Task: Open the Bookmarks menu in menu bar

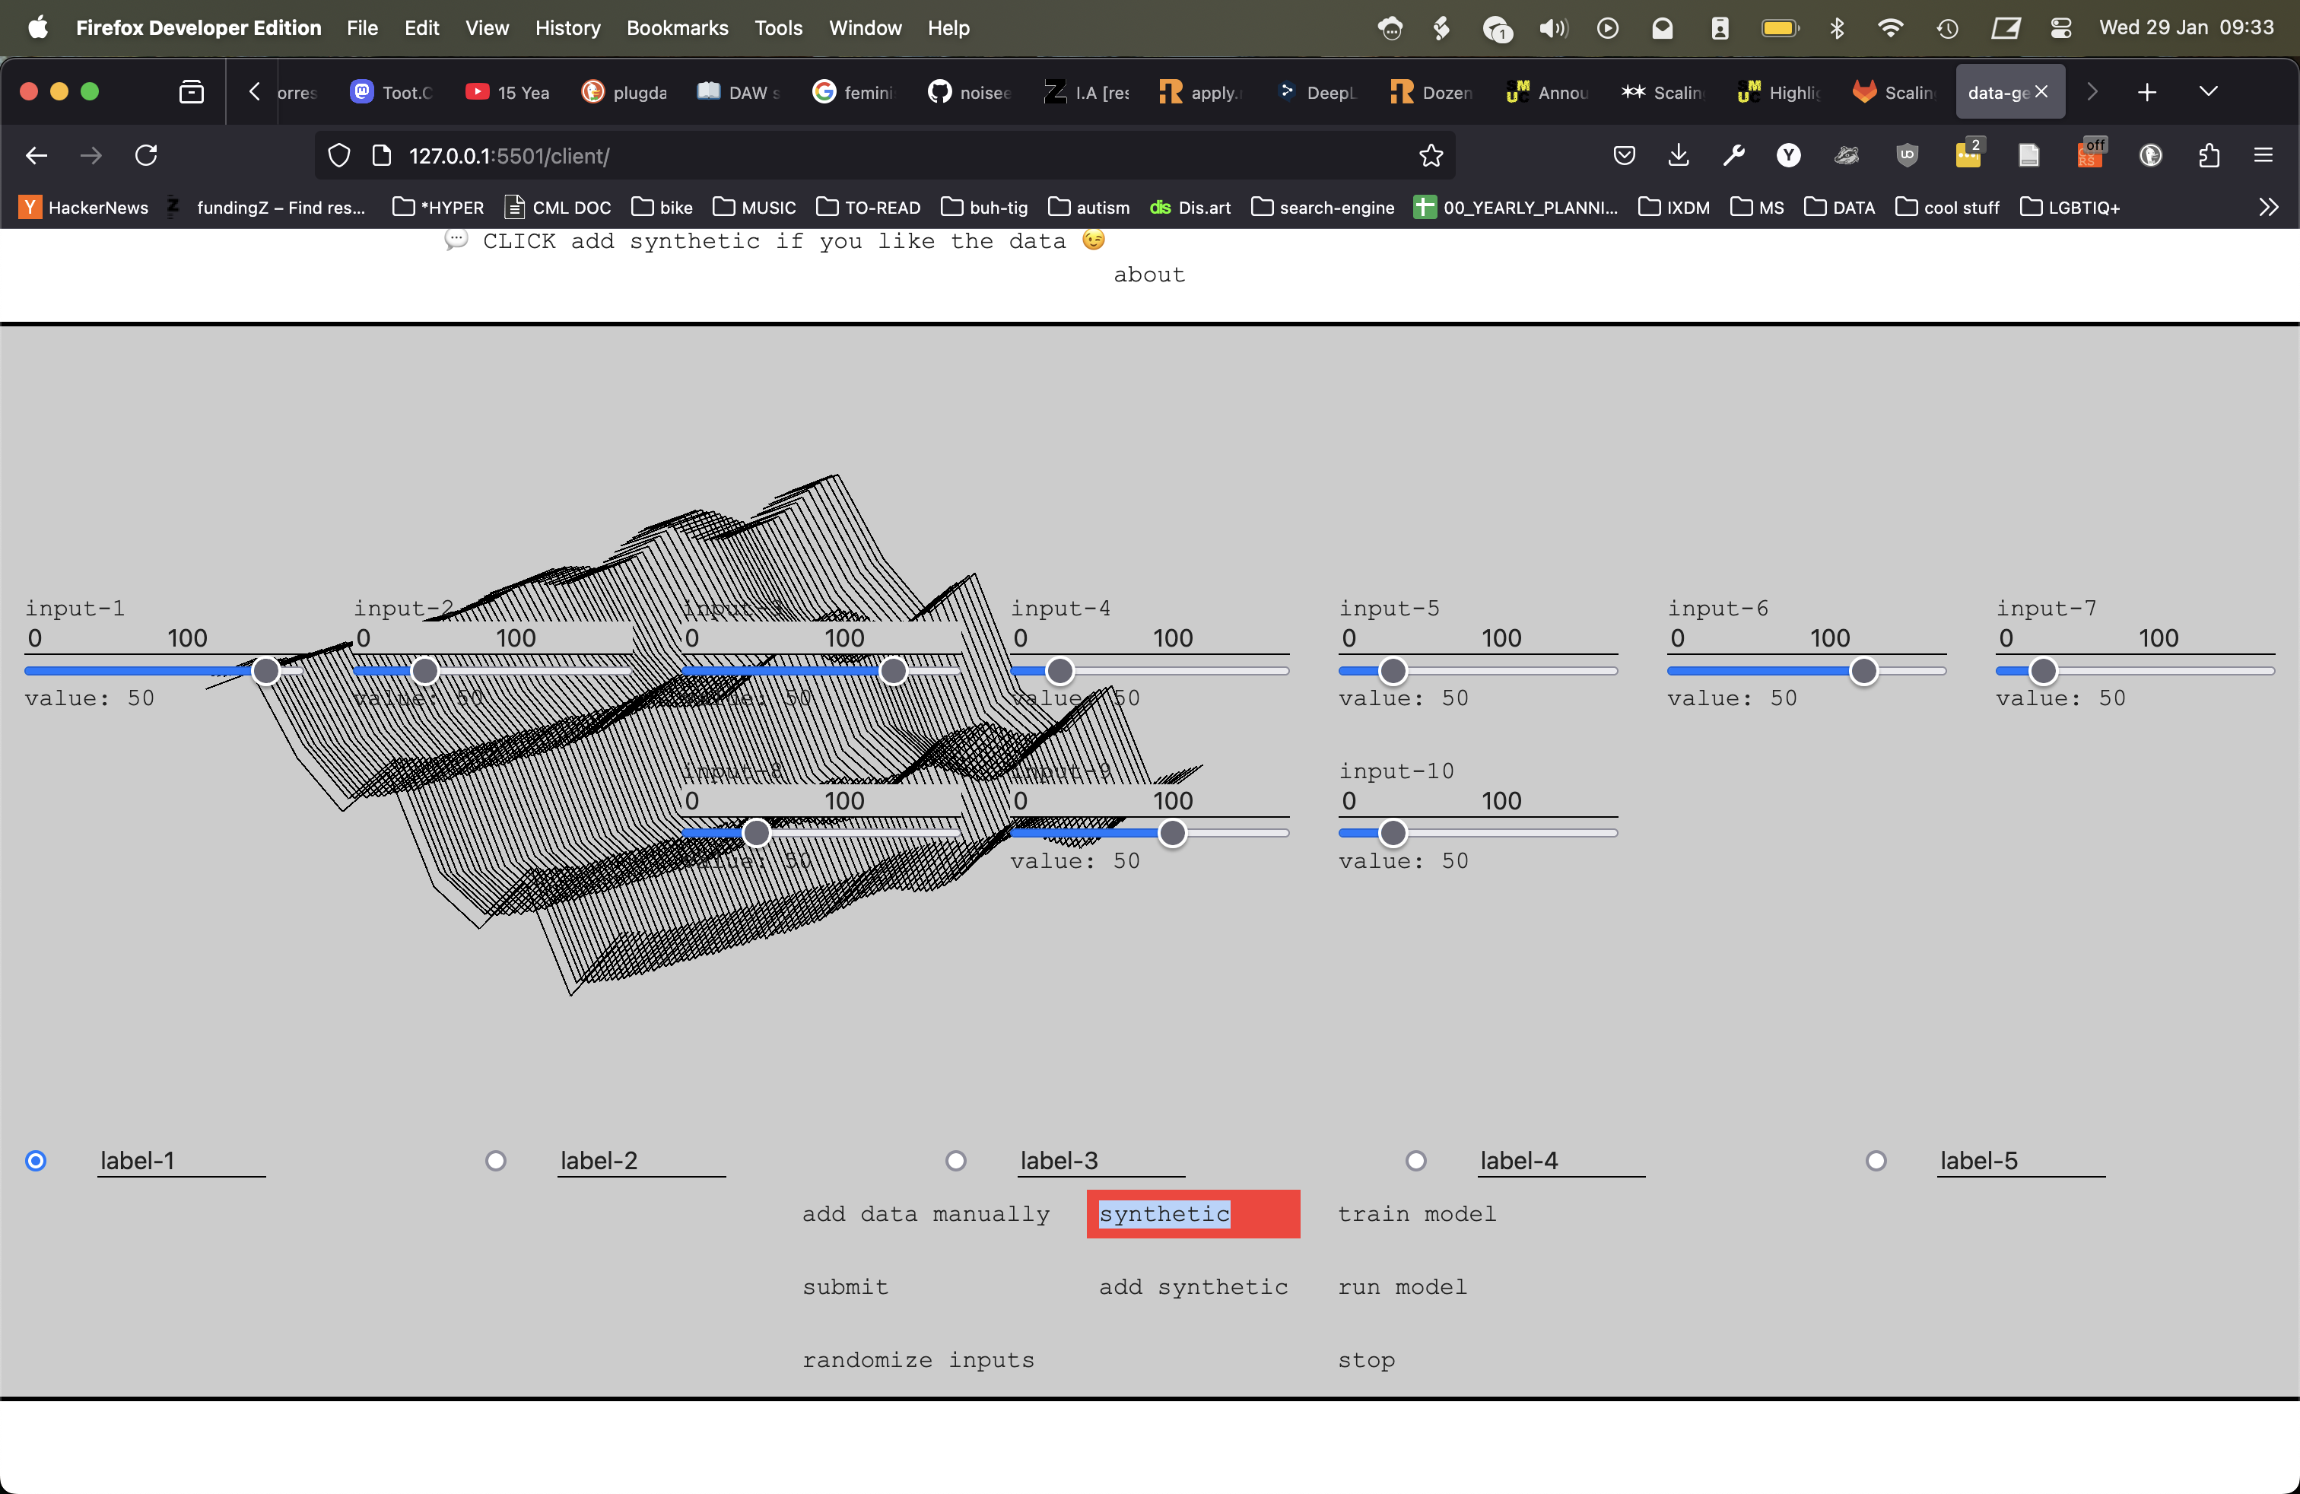Action: 676,28
